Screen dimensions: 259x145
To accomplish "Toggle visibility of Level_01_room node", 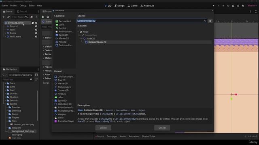I will 36,23.
